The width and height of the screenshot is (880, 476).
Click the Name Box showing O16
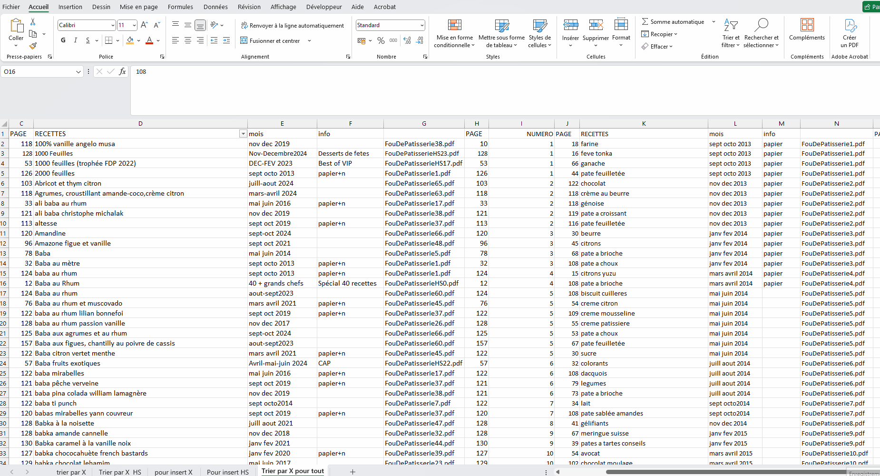[38, 72]
